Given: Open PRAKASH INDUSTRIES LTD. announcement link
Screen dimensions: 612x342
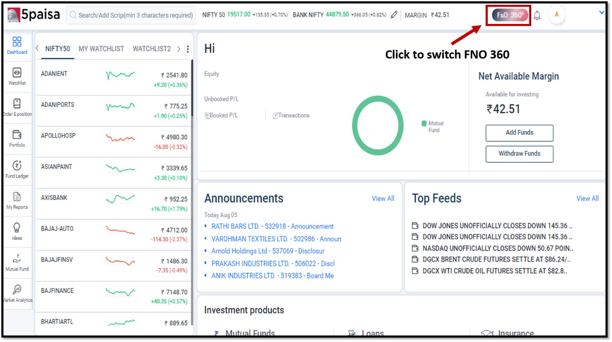Looking at the screenshot, I should coord(273,263).
